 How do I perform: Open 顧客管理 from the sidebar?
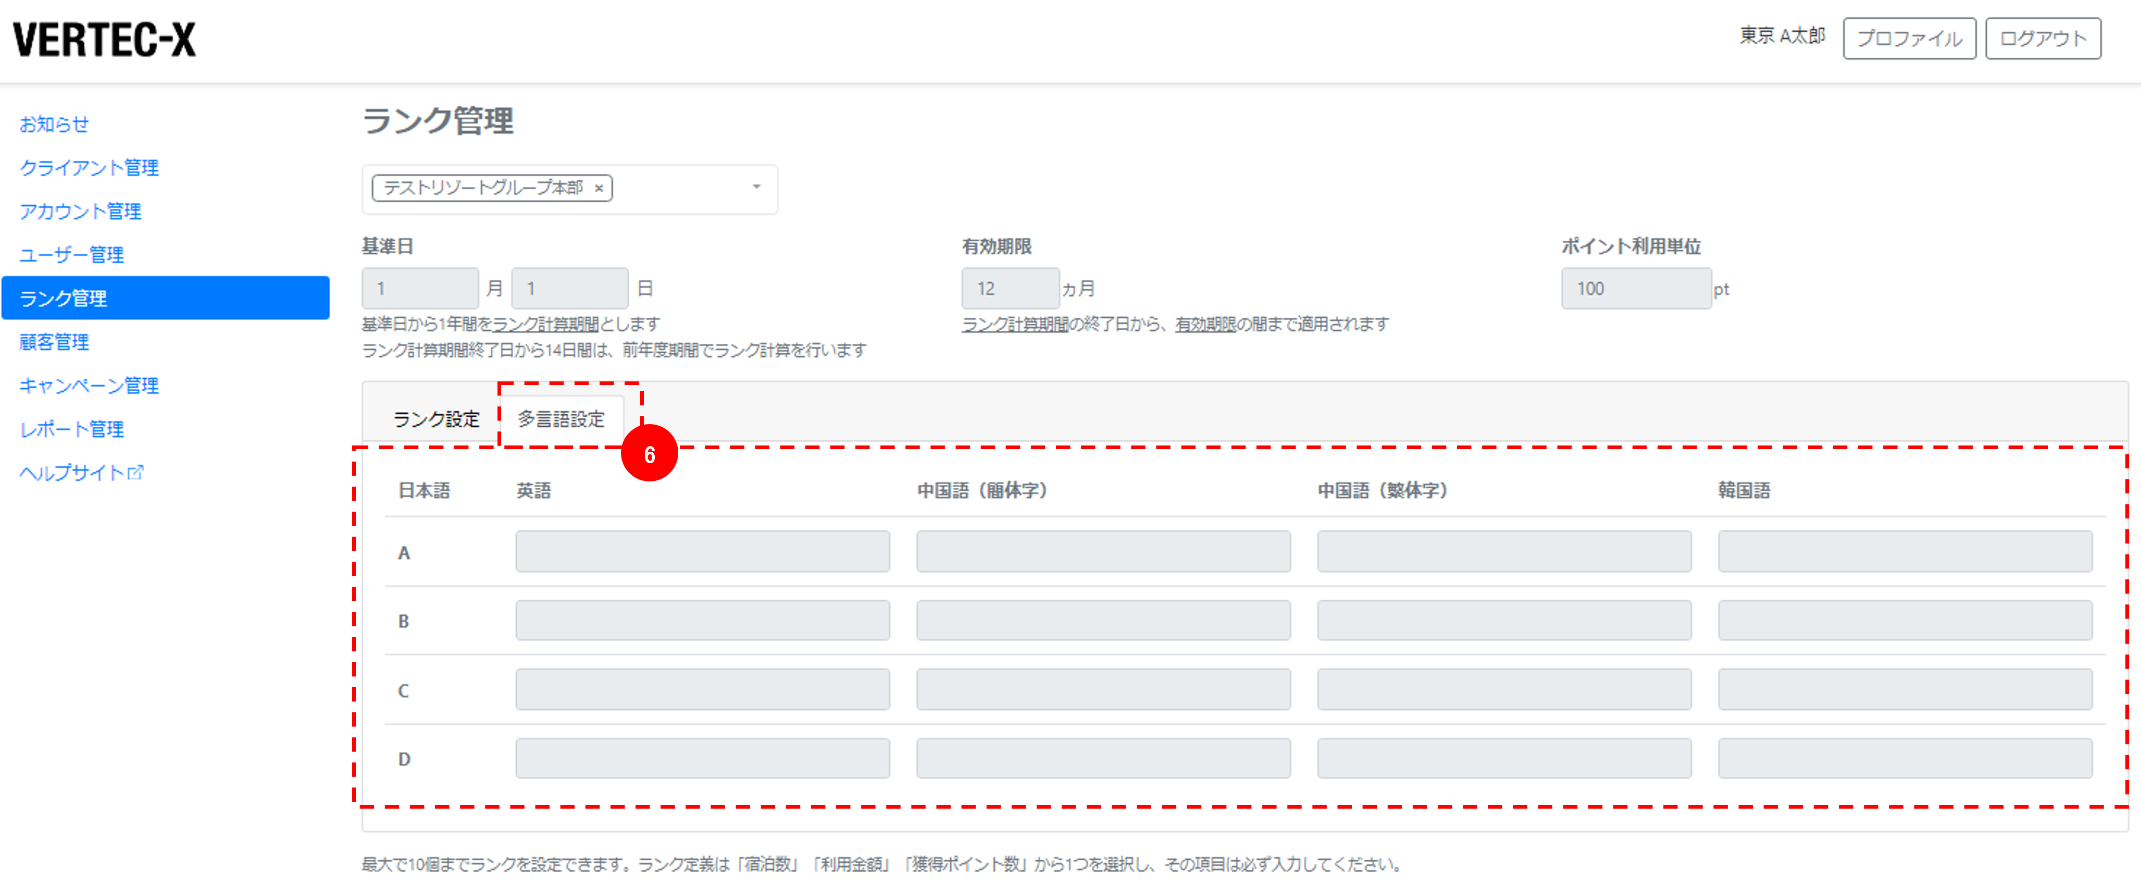pyautogui.click(x=54, y=342)
